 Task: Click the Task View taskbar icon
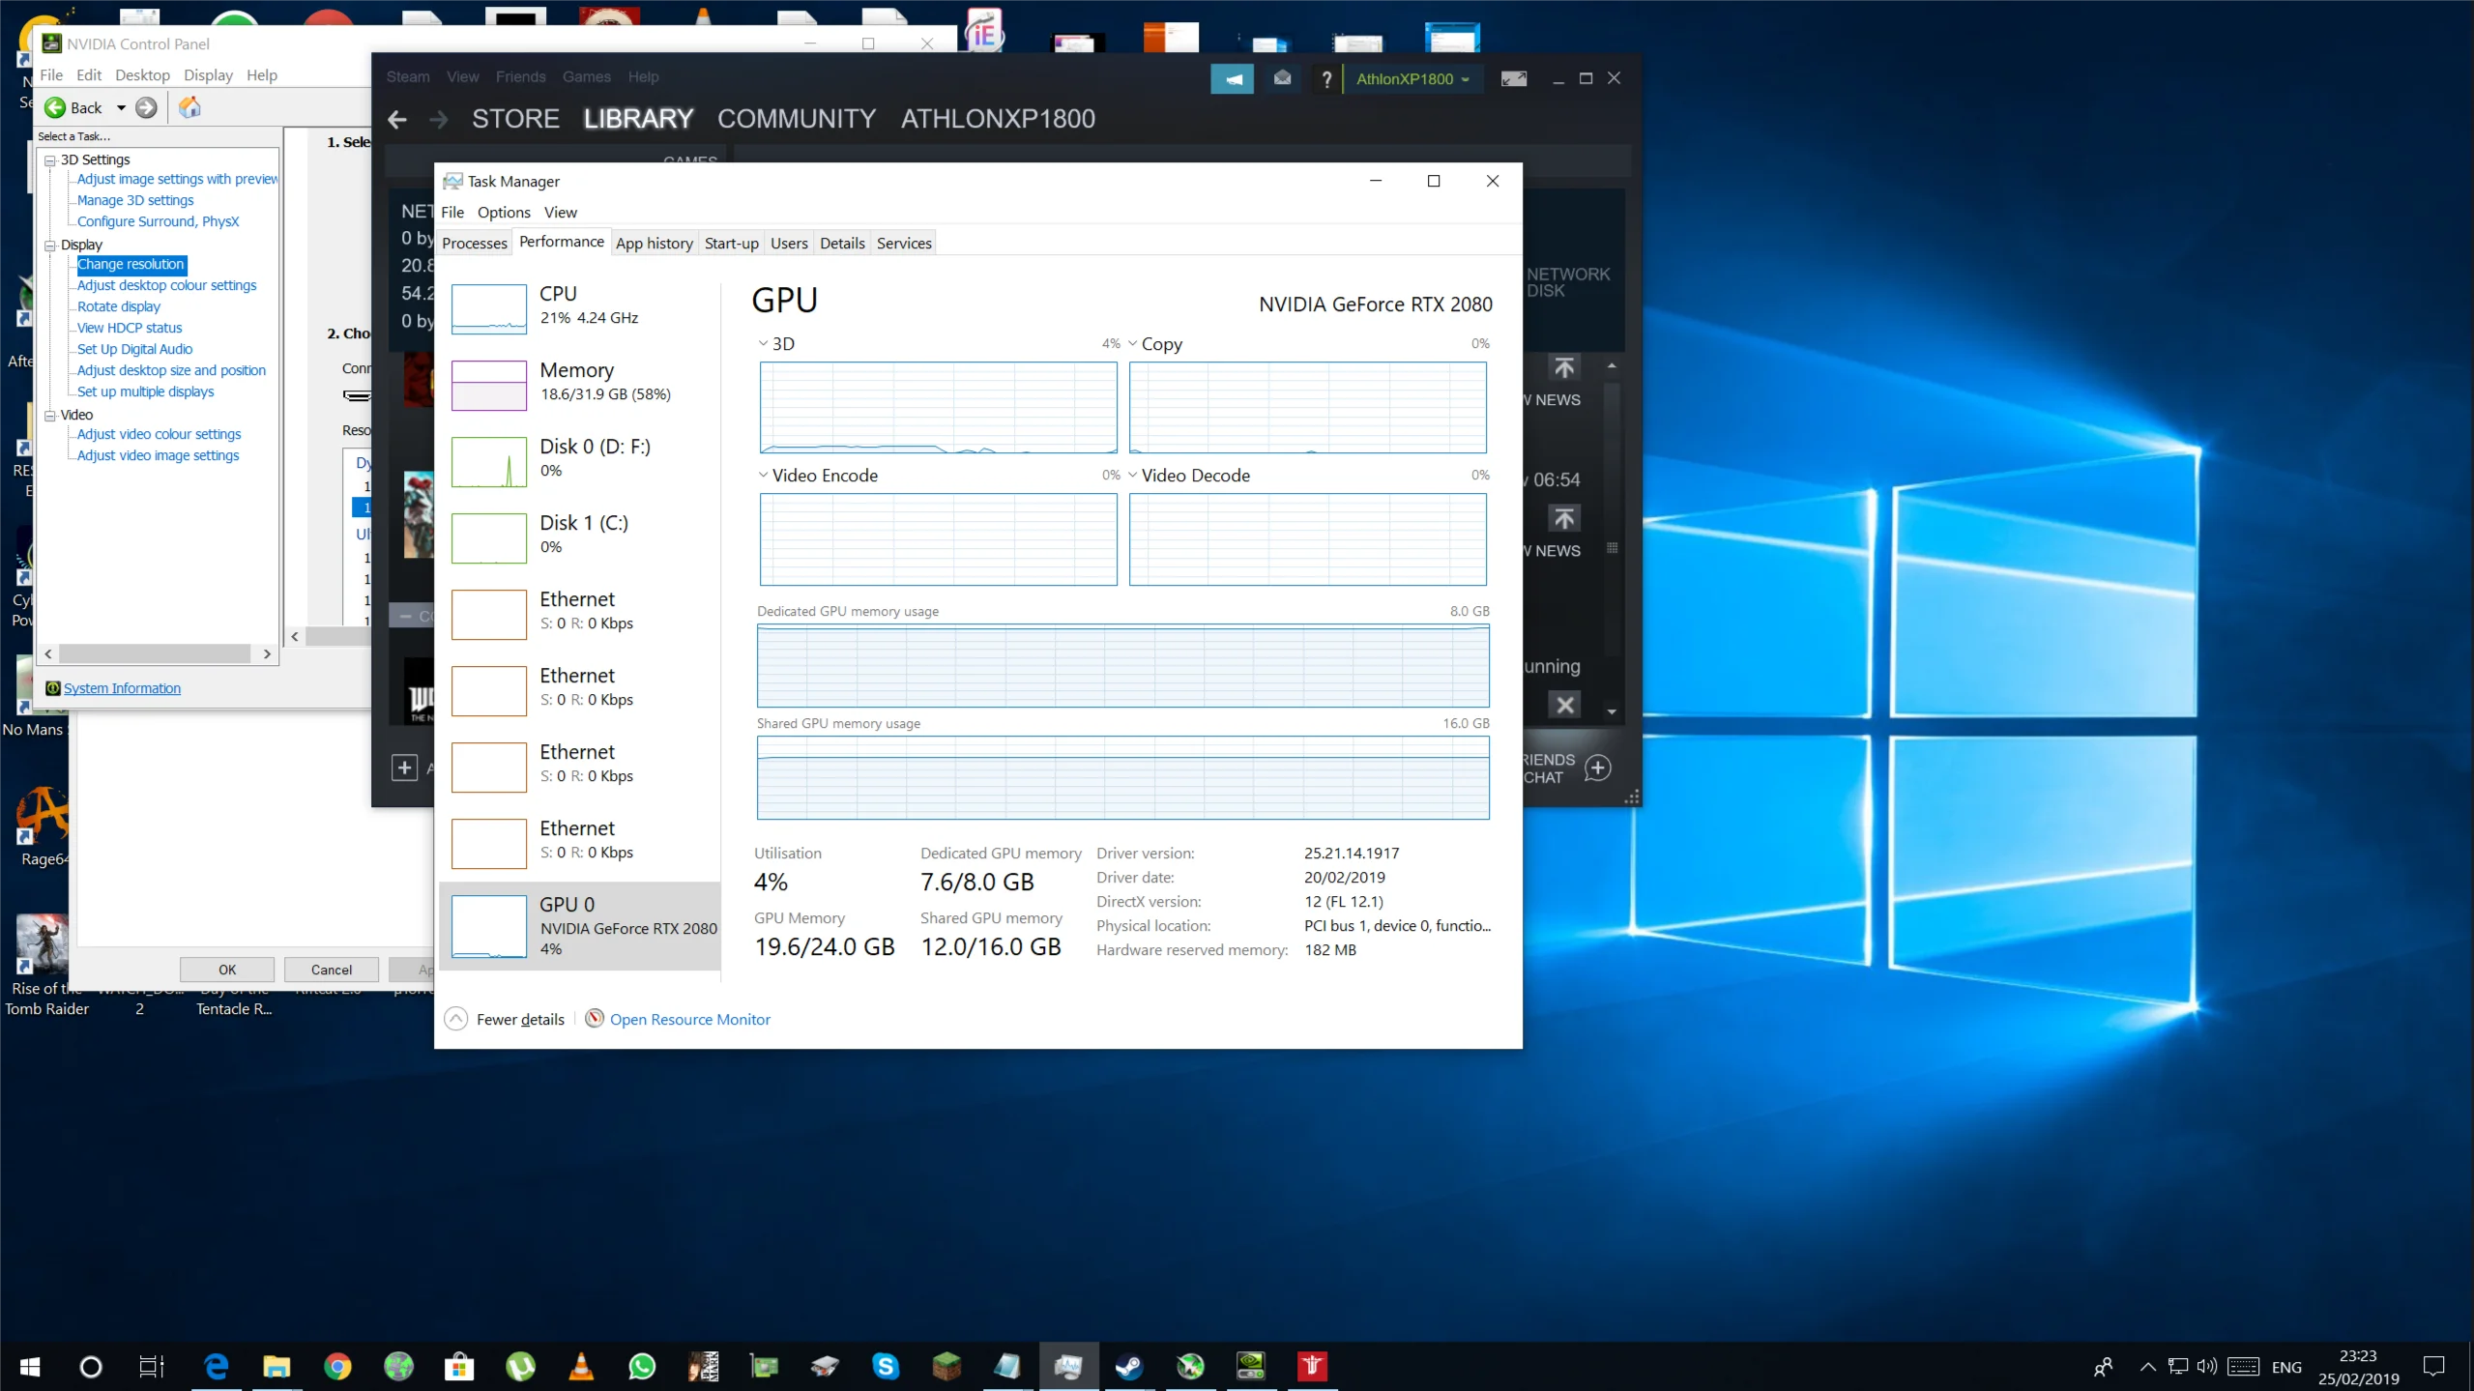click(152, 1366)
